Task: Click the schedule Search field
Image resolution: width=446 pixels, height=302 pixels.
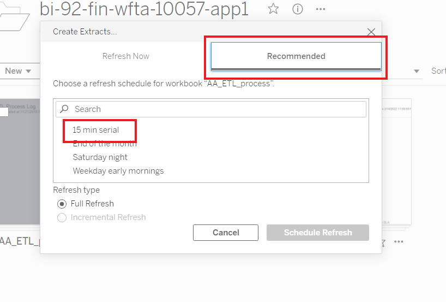Action: (x=211, y=109)
